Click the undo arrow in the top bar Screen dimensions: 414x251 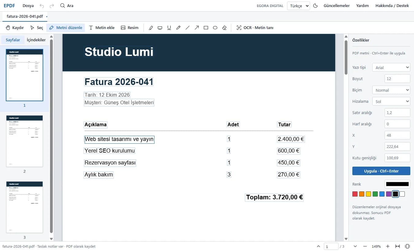pos(42,6)
